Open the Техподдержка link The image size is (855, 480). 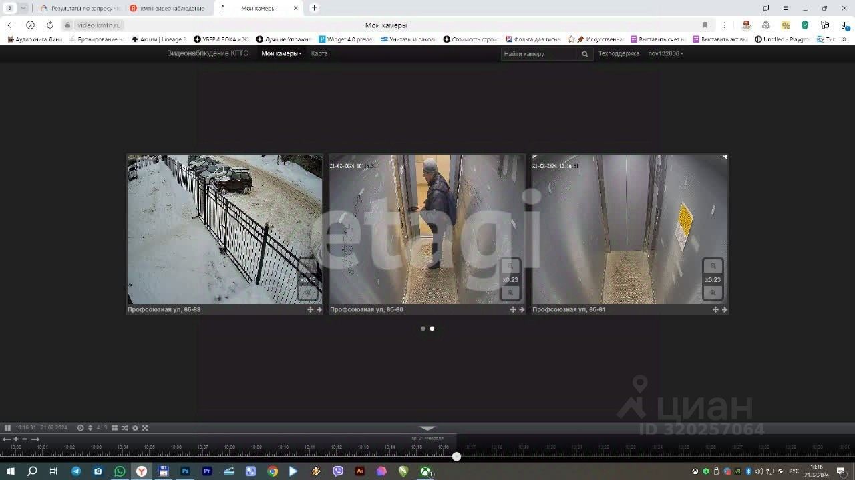click(619, 53)
